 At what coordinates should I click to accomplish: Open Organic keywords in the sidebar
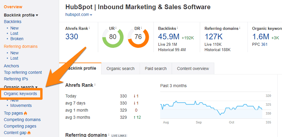click(x=20, y=94)
